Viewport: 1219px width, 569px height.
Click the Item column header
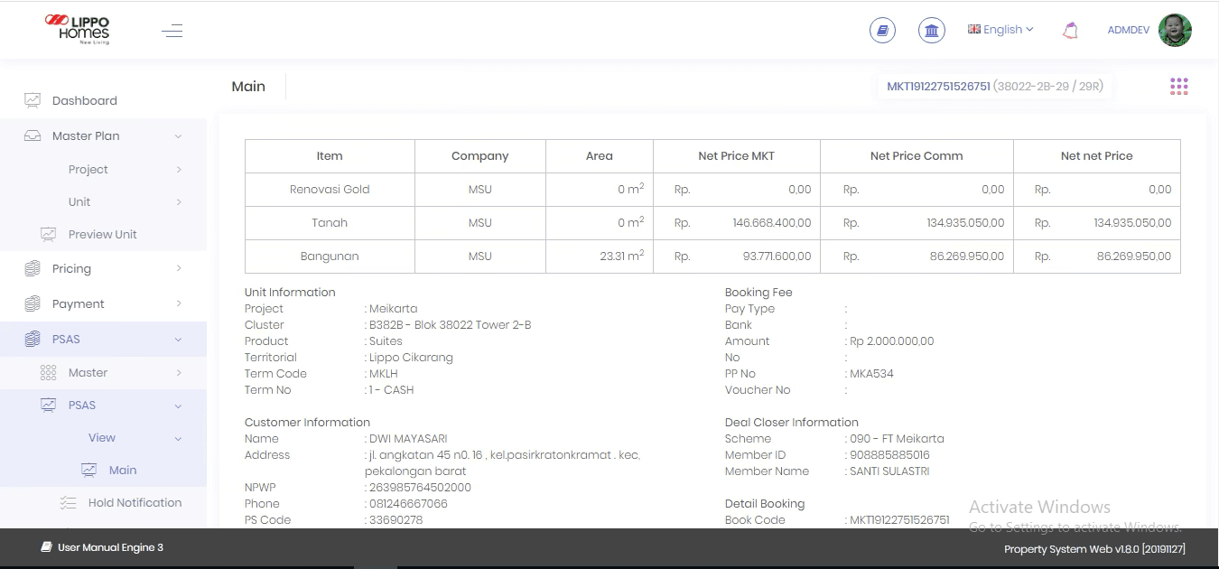coord(330,156)
